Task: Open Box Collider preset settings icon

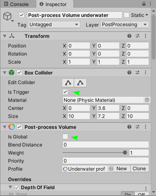Action: pos(137,72)
